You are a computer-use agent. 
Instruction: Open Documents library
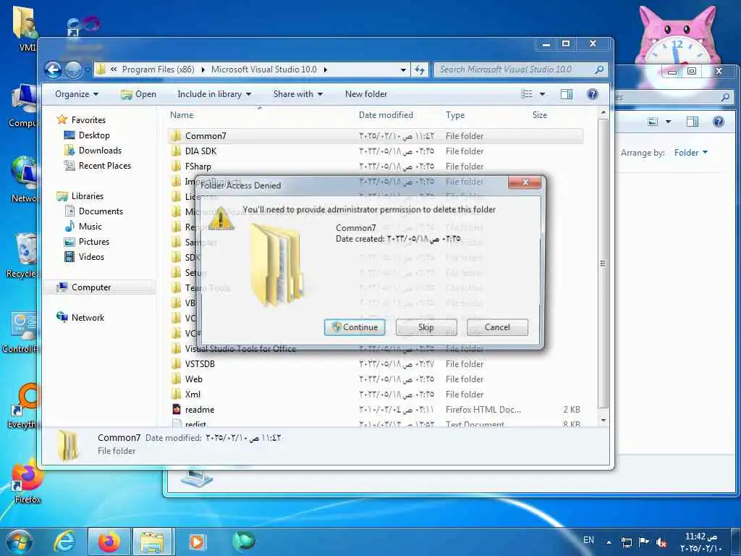tap(101, 211)
